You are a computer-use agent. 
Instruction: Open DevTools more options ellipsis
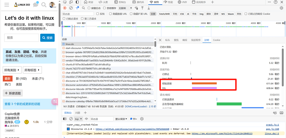pos(269,2)
